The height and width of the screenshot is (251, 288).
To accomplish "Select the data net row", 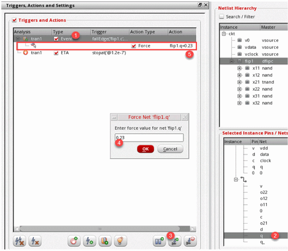I will (264, 154).
